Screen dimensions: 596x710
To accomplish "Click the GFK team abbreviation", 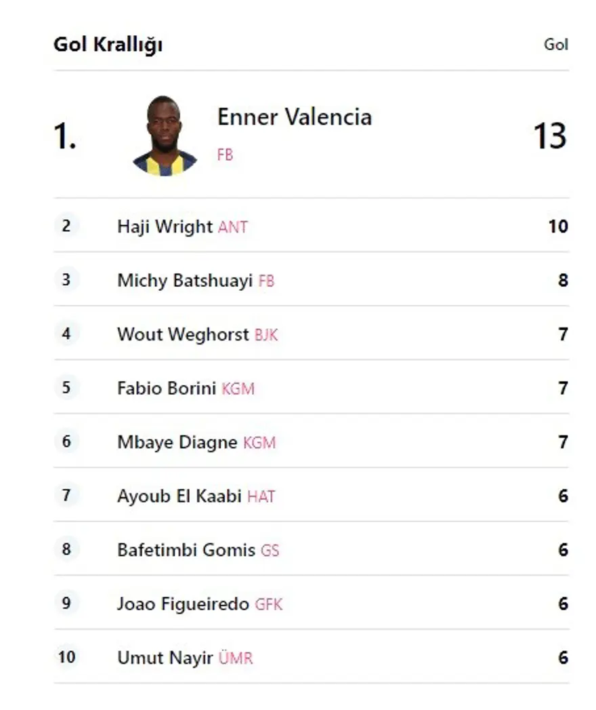I will (269, 604).
